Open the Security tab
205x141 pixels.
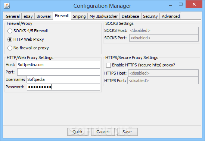coord(150,16)
